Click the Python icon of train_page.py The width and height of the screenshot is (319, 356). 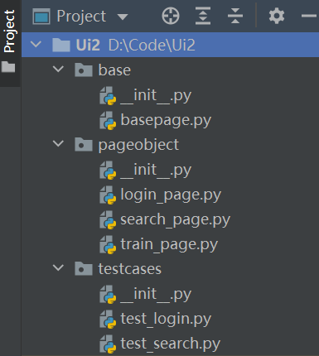[x=108, y=245]
